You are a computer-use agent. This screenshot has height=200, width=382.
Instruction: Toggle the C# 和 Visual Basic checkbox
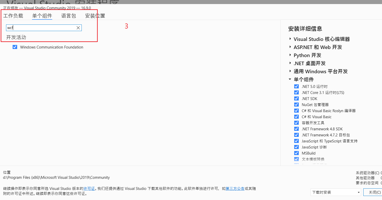coord(296,117)
